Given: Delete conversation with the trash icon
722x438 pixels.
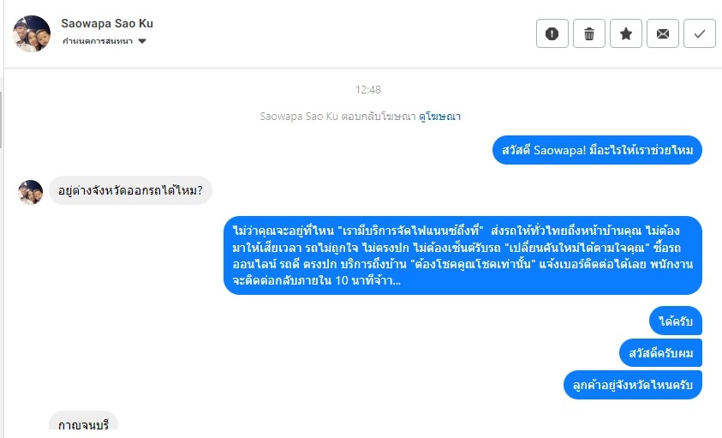Looking at the screenshot, I should coord(589,33).
